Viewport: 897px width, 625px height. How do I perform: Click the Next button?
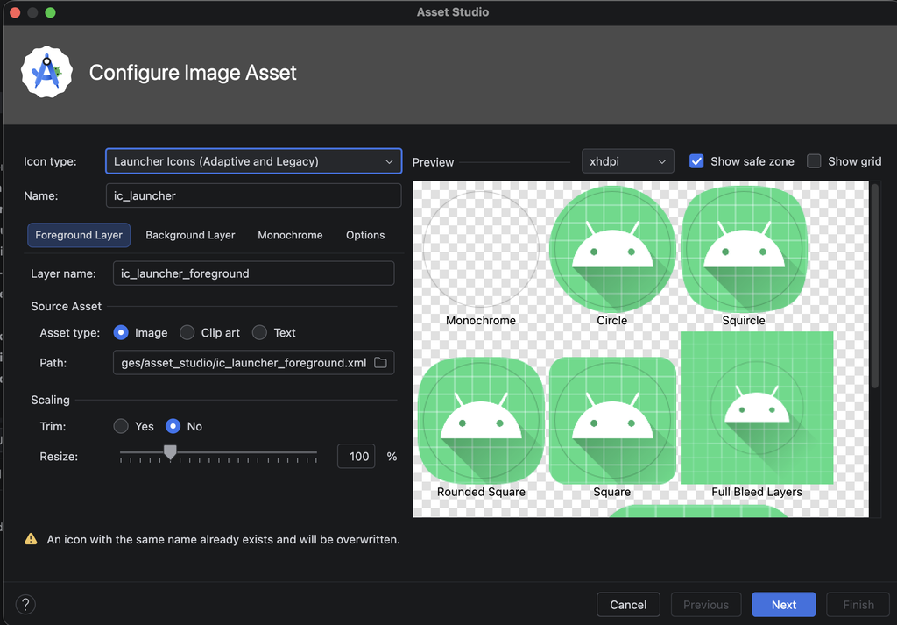(784, 604)
